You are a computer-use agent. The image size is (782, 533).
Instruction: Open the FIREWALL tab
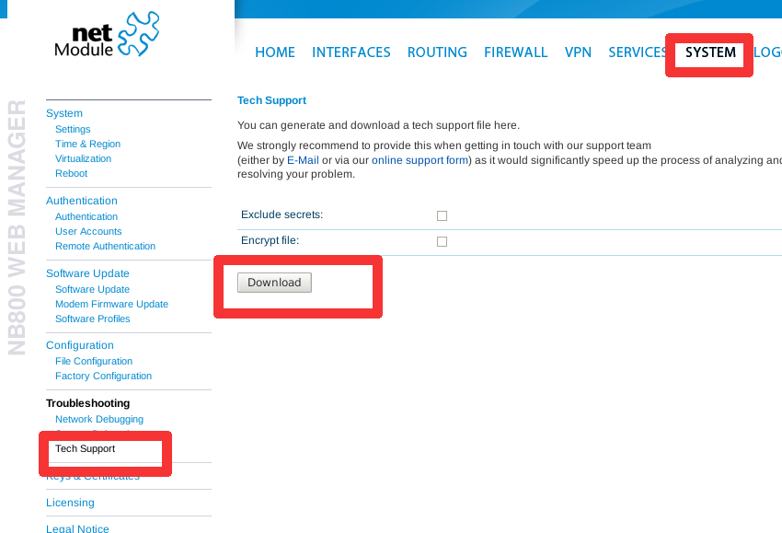coord(516,52)
